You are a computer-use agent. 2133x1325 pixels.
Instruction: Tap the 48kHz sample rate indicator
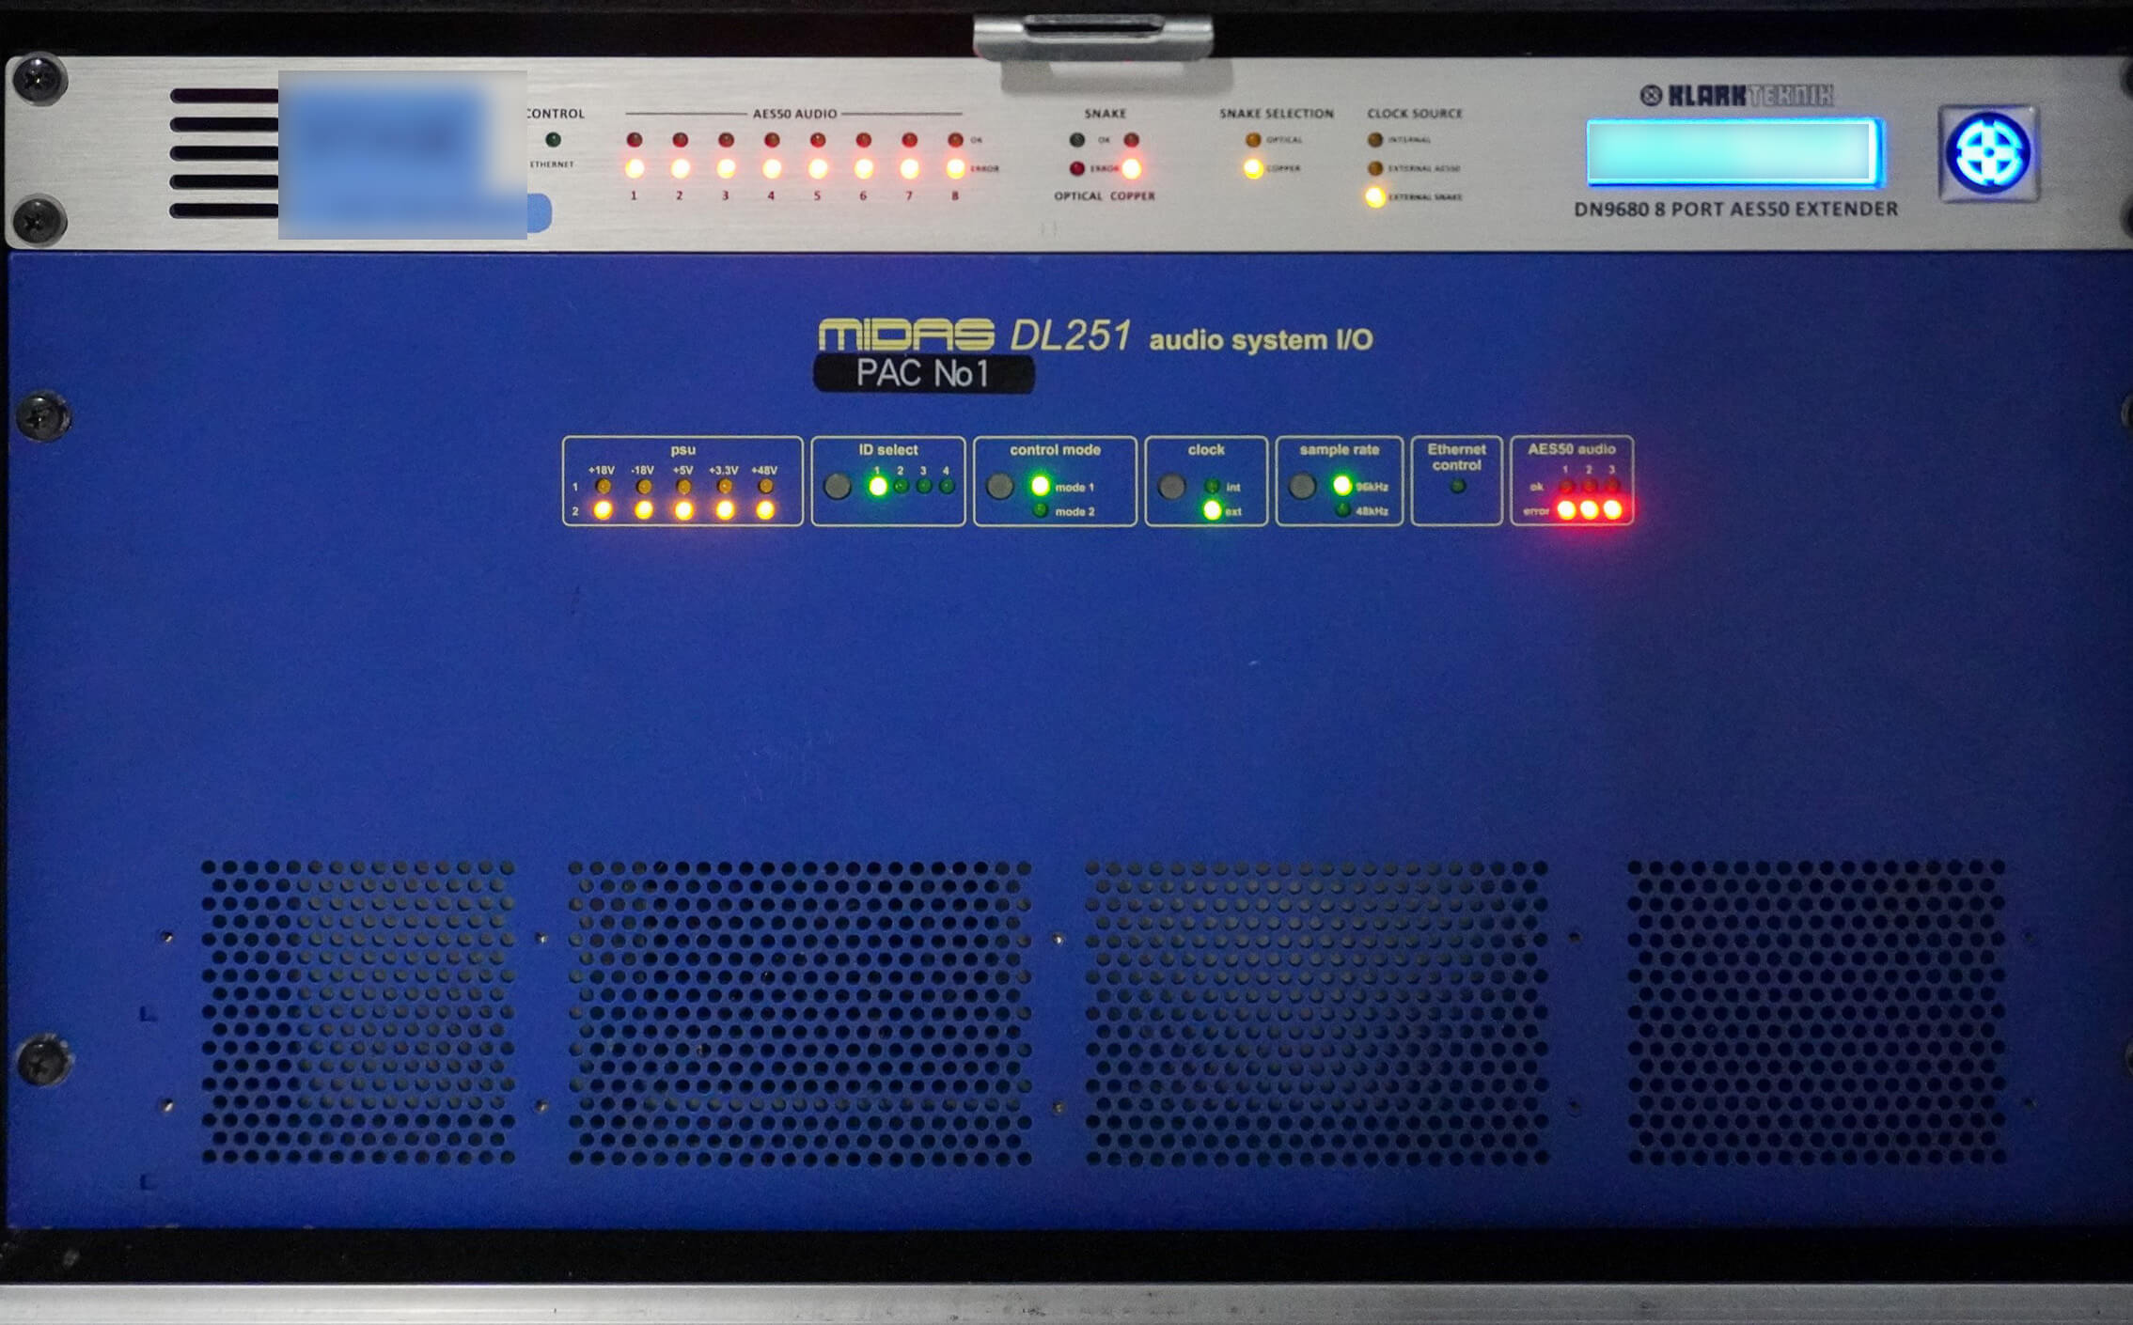[x=1342, y=510]
